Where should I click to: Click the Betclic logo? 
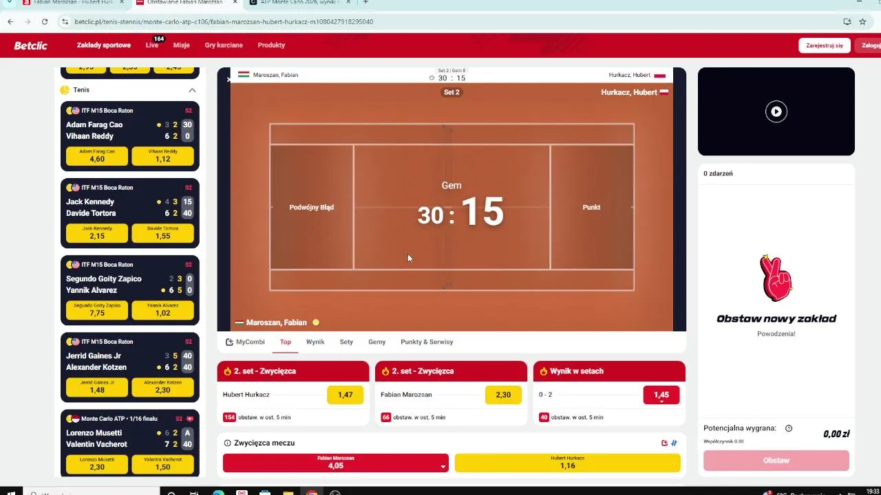[x=31, y=45]
